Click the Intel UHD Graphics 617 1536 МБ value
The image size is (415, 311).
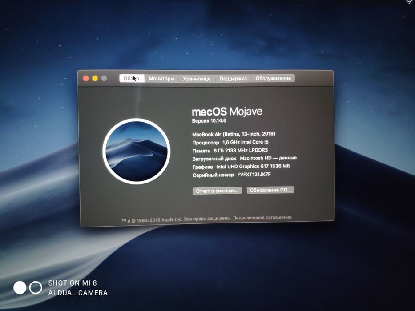[x=253, y=166]
